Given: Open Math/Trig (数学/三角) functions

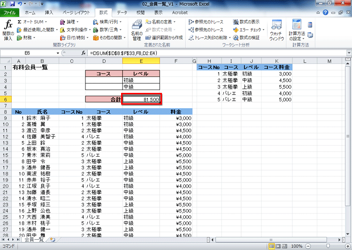Looking at the screenshot, I should (107, 30).
